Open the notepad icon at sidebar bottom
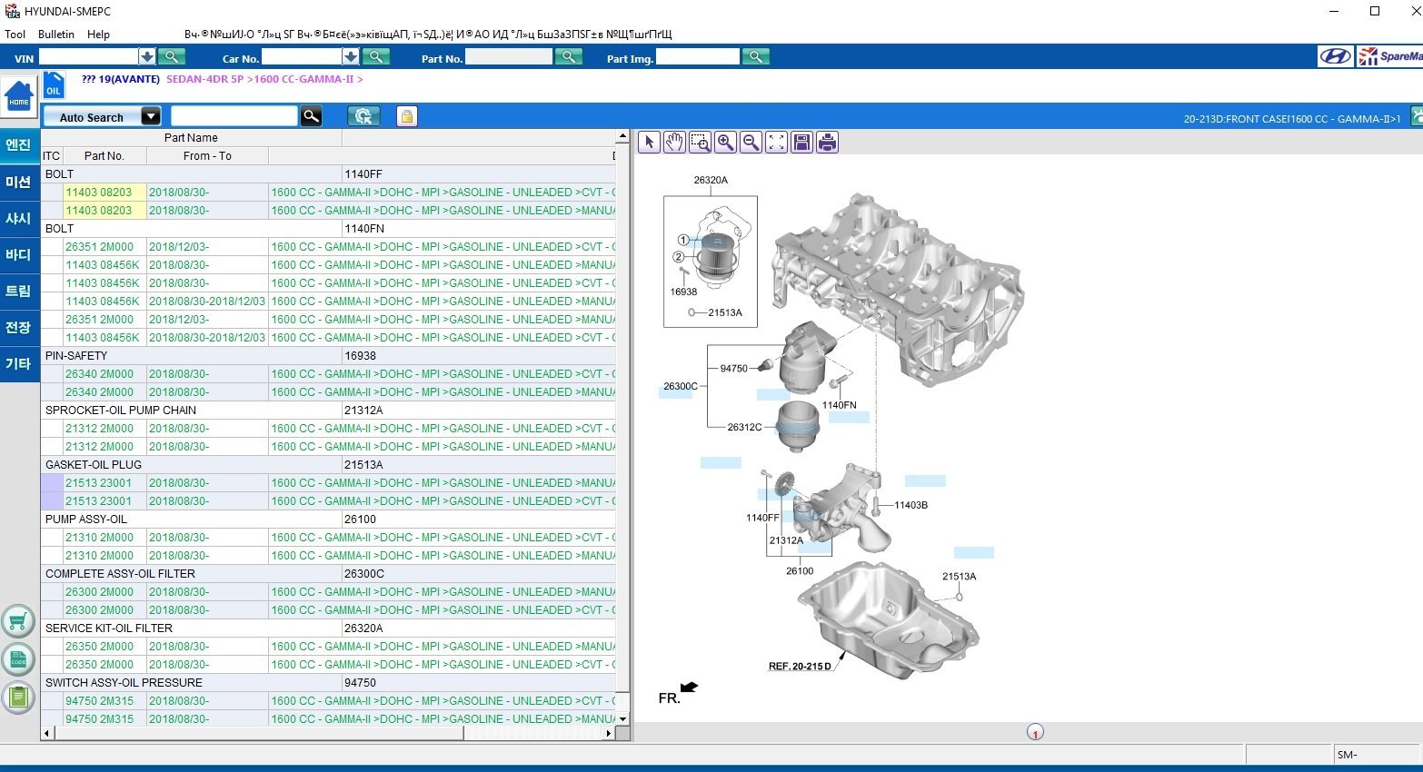The height and width of the screenshot is (772, 1423). click(18, 698)
